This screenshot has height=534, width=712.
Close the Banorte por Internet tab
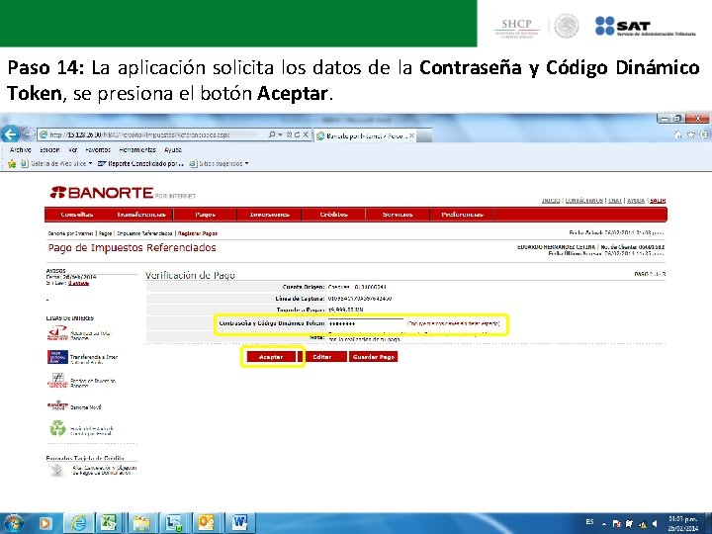[411, 135]
